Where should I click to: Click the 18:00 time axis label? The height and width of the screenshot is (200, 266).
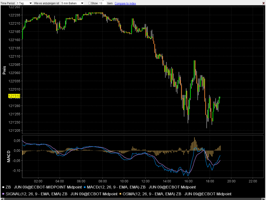coord(210,181)
